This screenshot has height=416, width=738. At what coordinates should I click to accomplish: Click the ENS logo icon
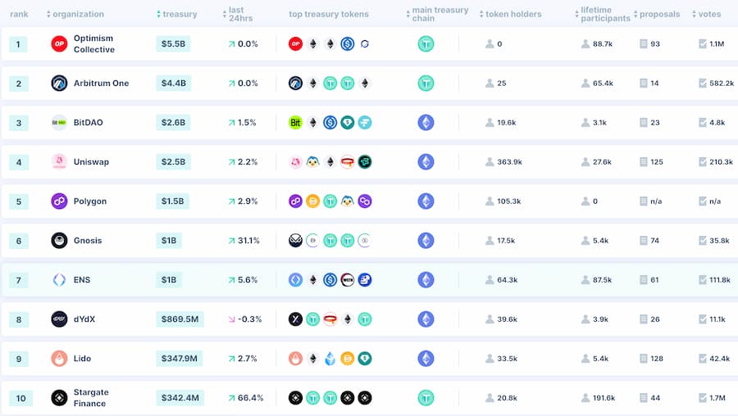(x=59, y=280)
